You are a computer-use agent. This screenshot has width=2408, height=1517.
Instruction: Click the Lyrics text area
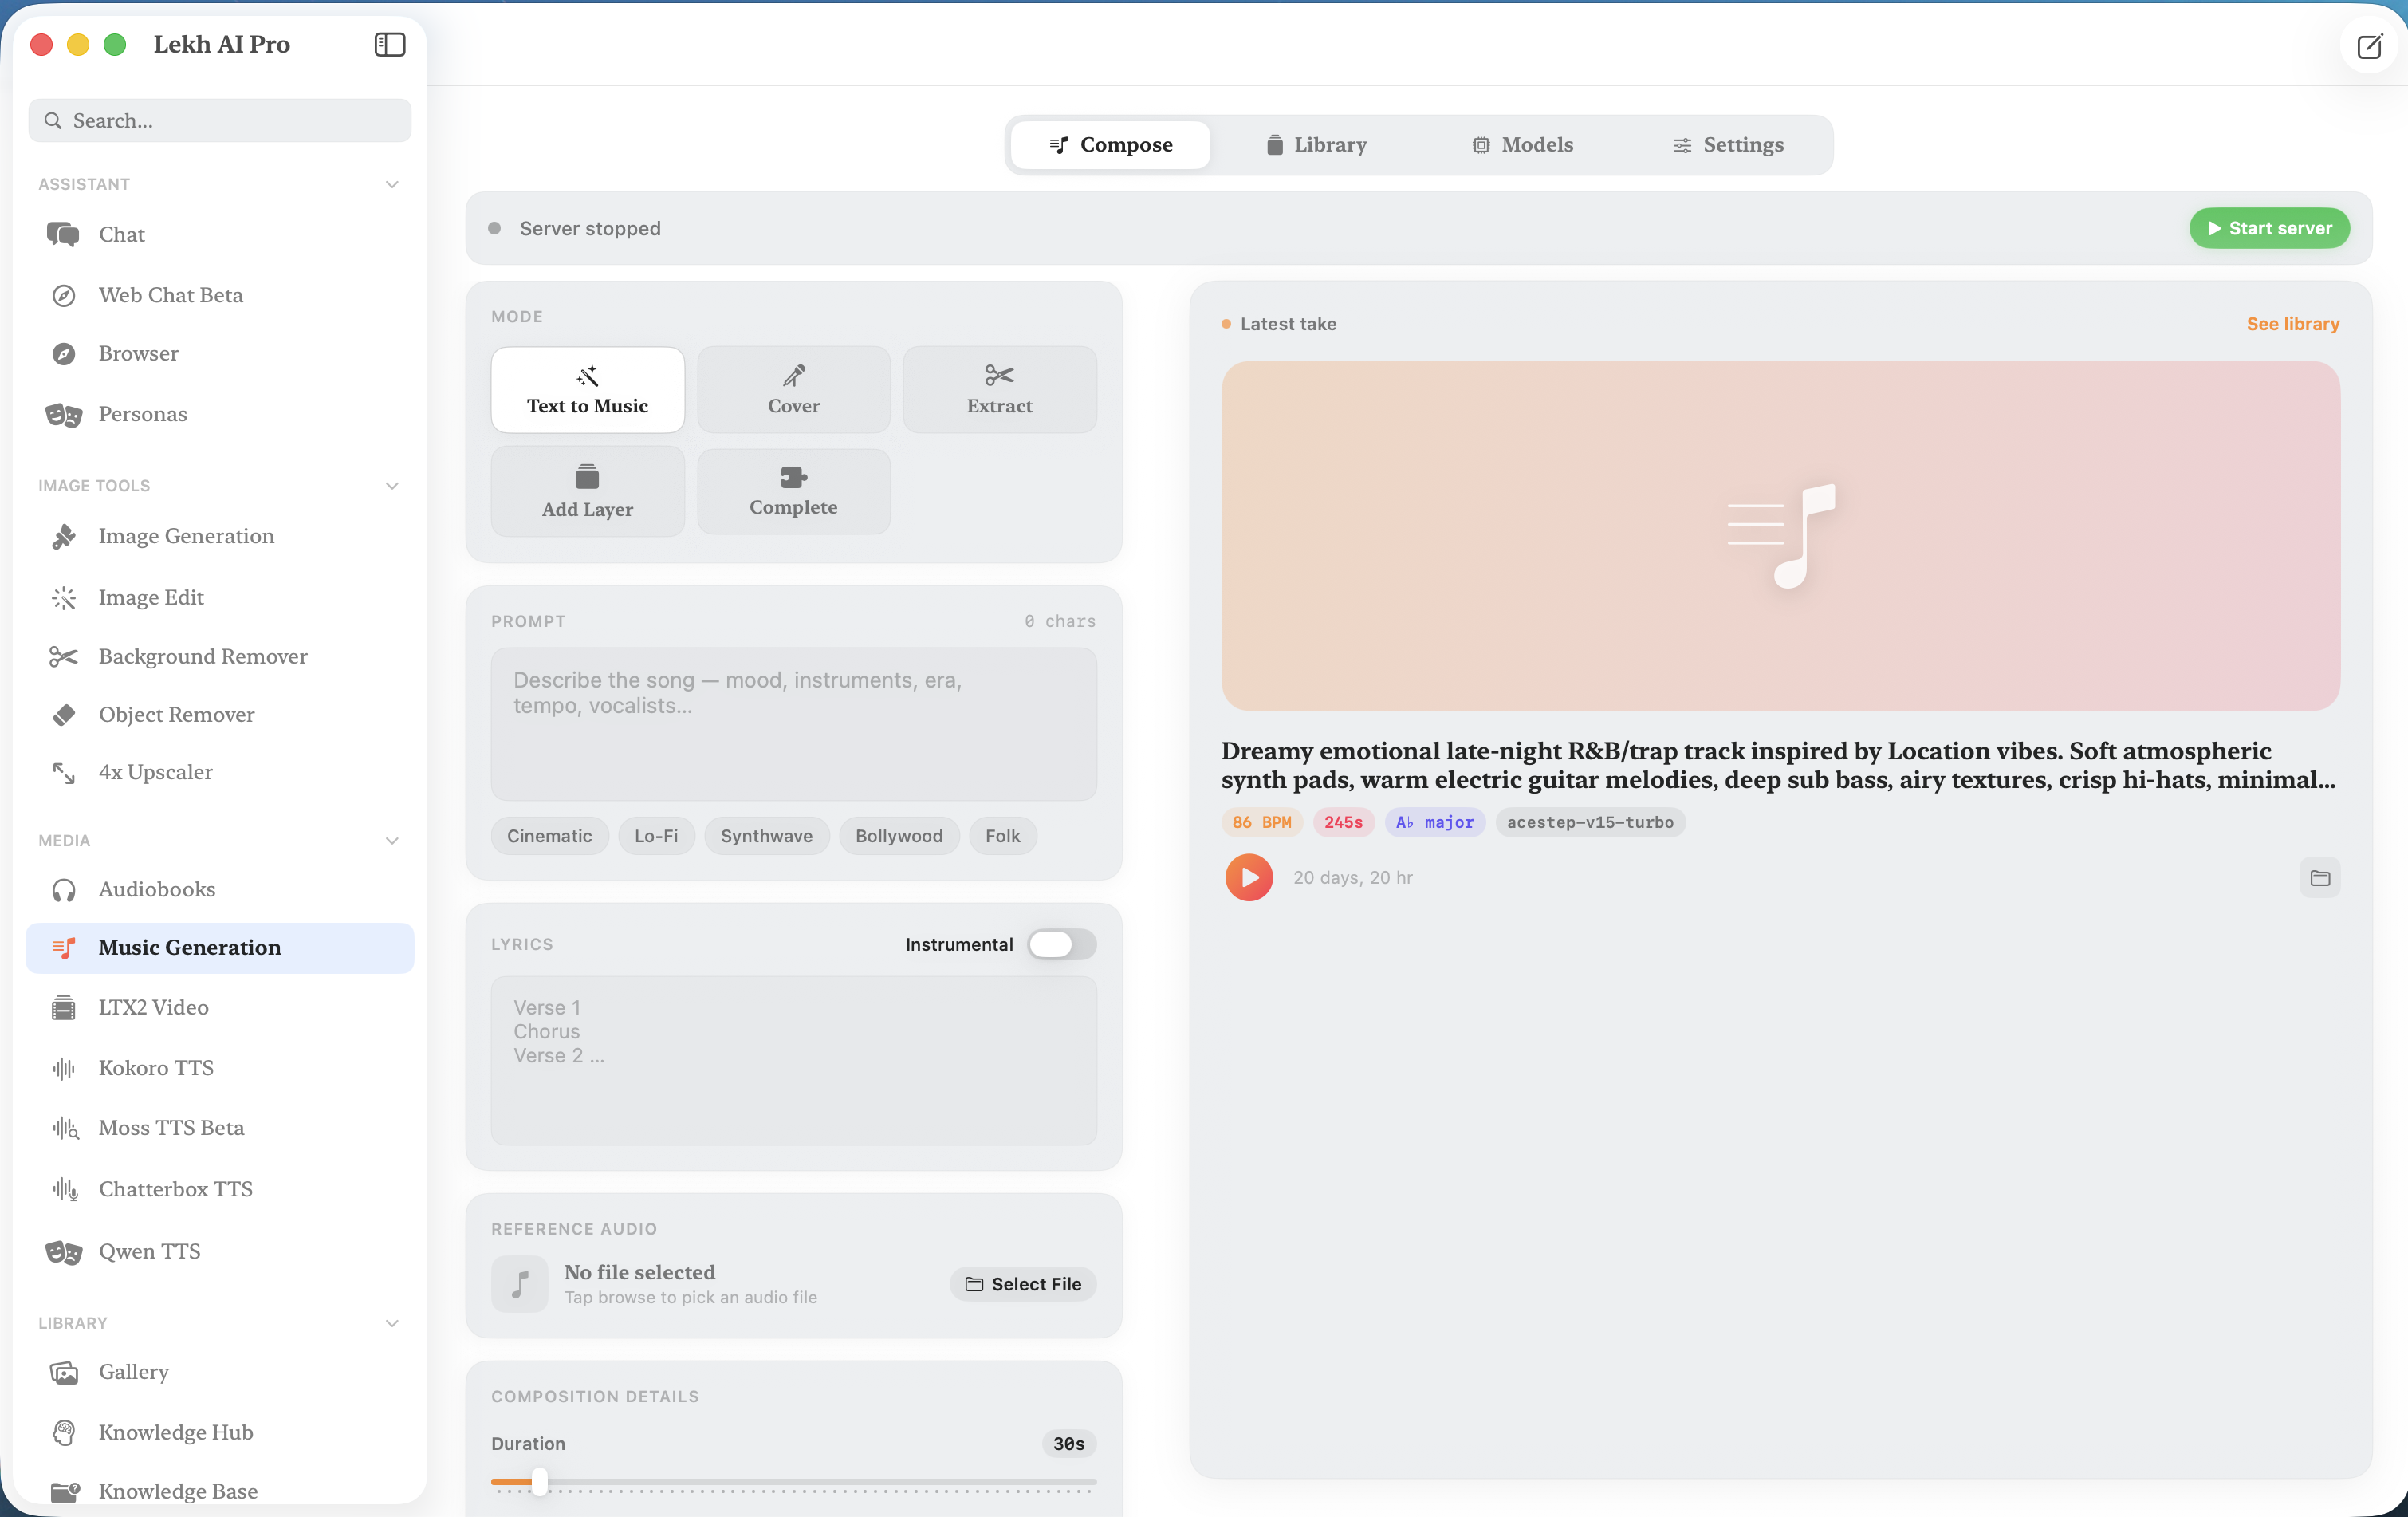(793, 1060)
